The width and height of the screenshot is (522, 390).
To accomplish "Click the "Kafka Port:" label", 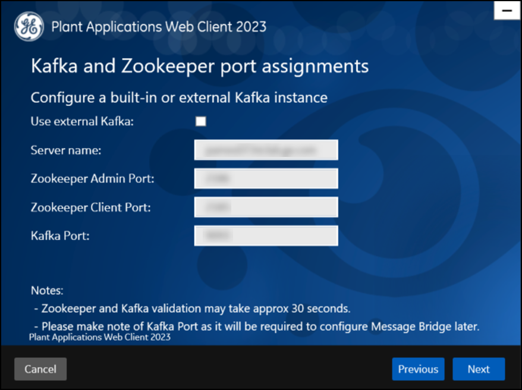I will [60, 236].
